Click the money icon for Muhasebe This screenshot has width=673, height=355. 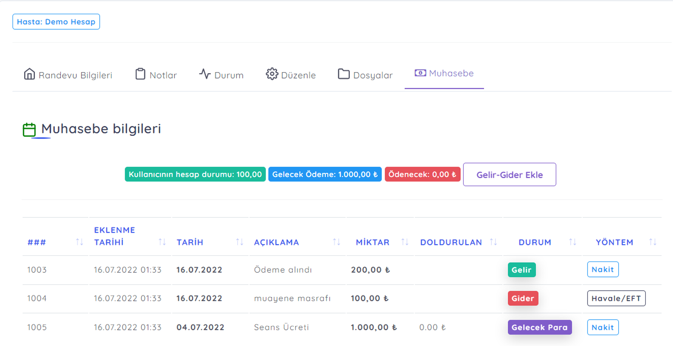(420, 73)
